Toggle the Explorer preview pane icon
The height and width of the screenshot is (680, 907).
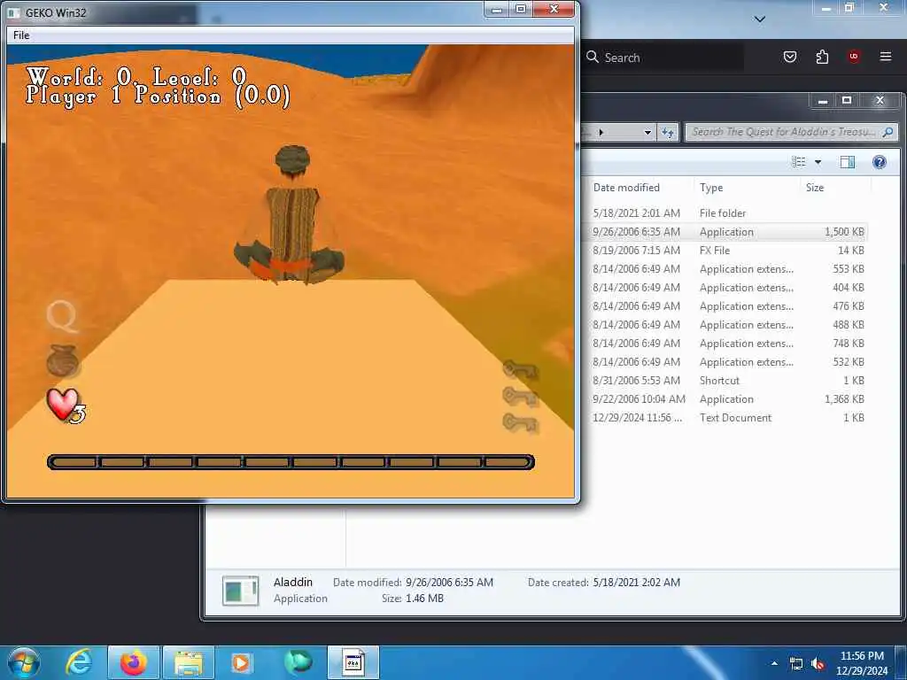pyautogui.click(x=848, y=162)
